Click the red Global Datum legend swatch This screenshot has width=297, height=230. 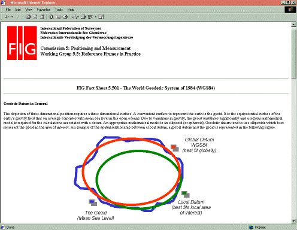pos(174,147)
